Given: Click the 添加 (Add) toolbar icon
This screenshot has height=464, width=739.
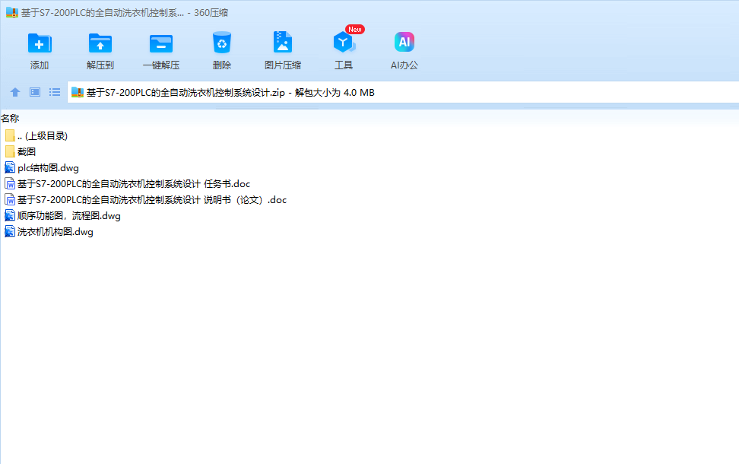Looking at the screenshot, I should tap(40, 43).
